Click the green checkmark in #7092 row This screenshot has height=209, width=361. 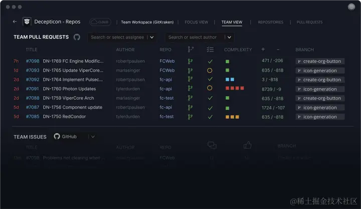coord(210,79)
